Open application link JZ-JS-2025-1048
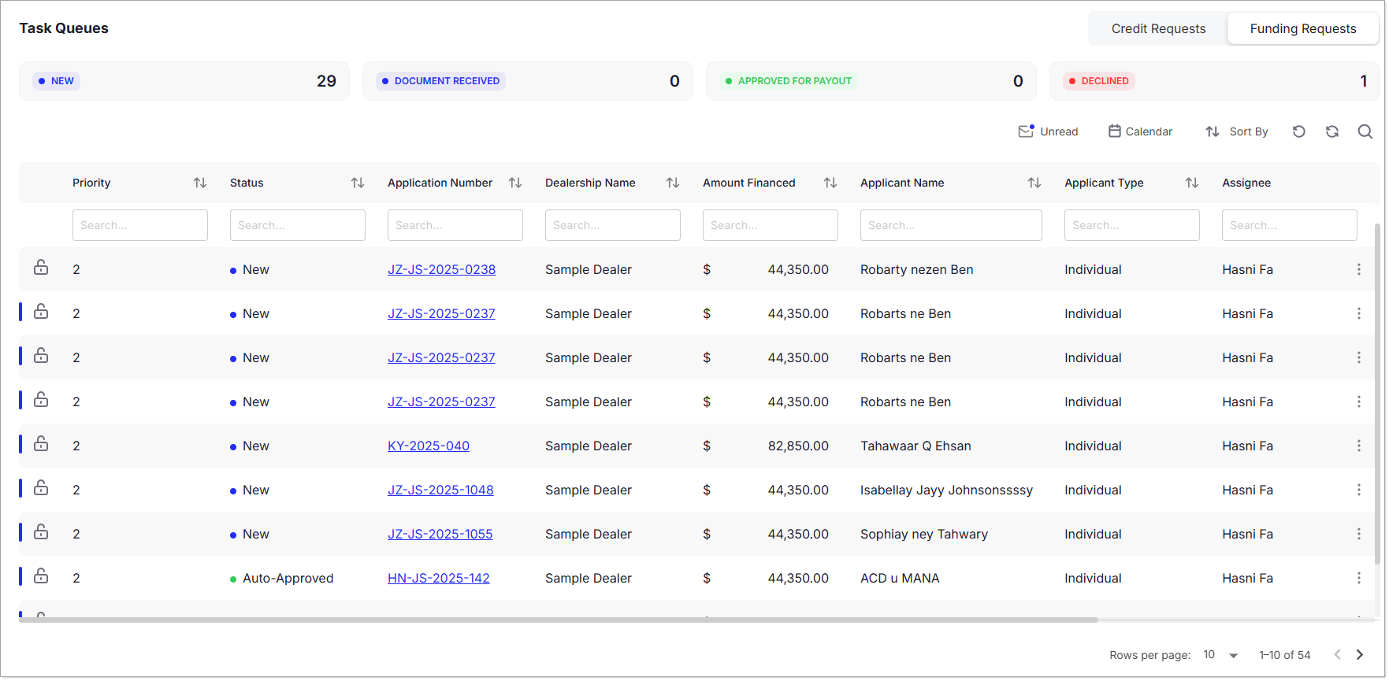This screenshot has height=681, width=1389. (x=440, y=490)
